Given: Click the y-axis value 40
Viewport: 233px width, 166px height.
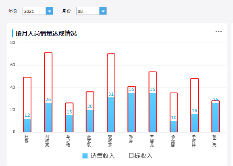Looking at the screenshot, I should coord(12,87).
